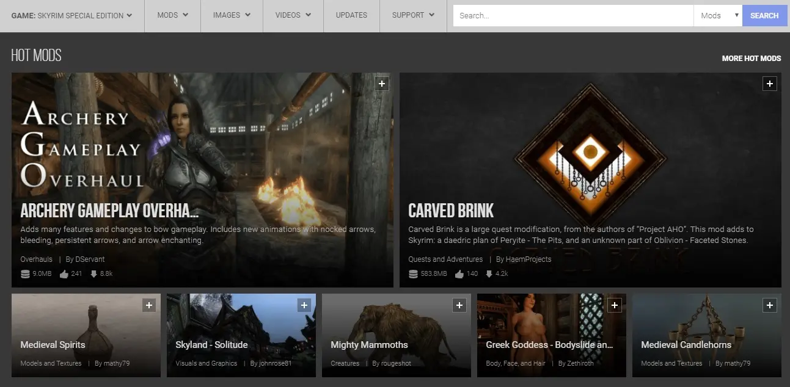Open mathy79 link under Medieval Spirits
790x387 pixels.
117,363
